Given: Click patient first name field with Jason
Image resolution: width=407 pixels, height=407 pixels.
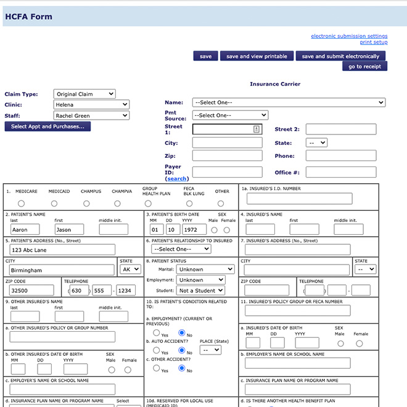Looking at the screenshot, I should (69, 229).
